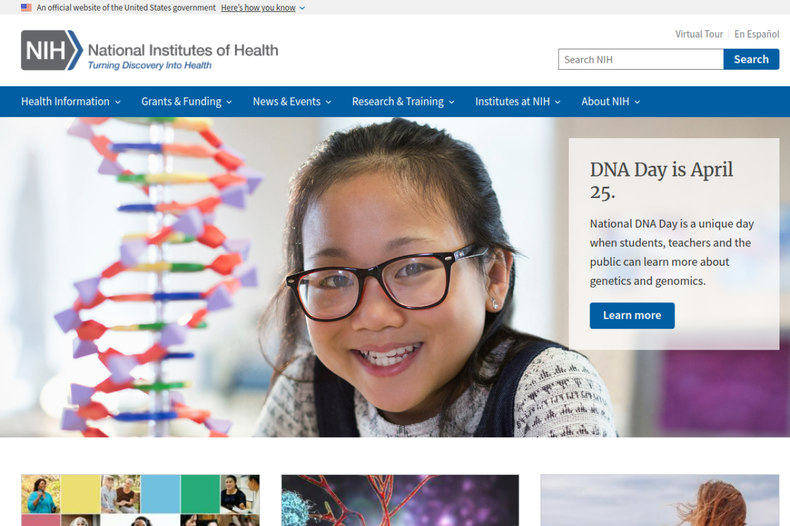Select the About NIH menu item
The image size is (790, 526).
click(x=611, y=102)
